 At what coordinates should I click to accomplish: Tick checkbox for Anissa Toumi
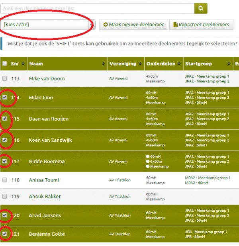5,180
